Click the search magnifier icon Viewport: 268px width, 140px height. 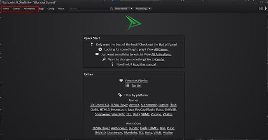point(111,9)
